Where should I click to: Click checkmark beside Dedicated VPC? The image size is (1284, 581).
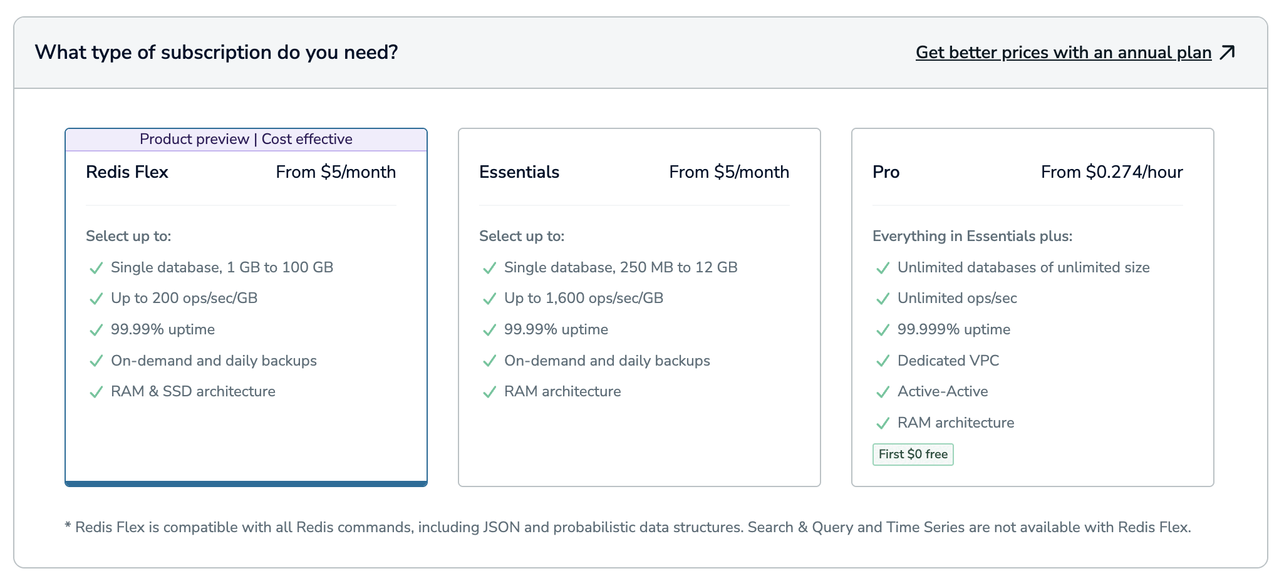click(x=883, y=361)
